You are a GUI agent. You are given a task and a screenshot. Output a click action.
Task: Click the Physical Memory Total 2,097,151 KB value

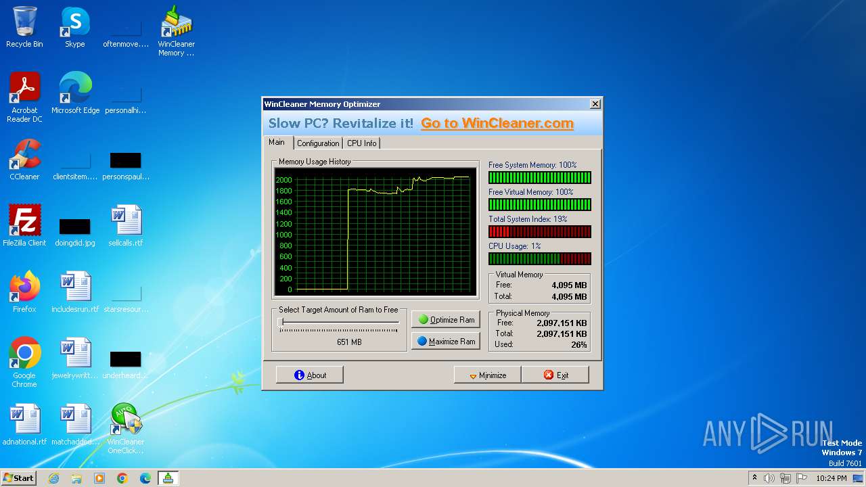tap(562, 333)
